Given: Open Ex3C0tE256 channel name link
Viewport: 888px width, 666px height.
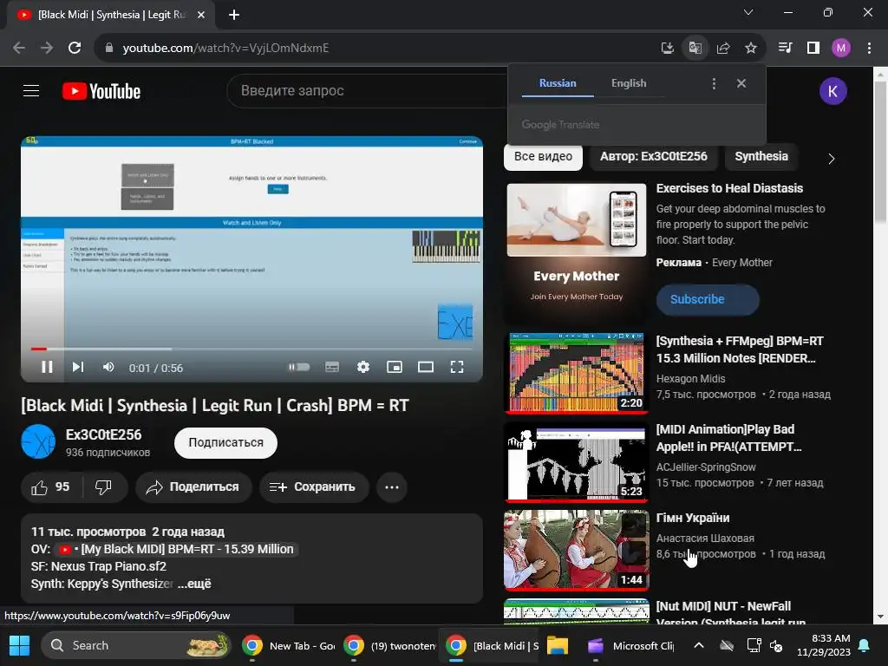Looking at the screenshot, I should [x=104, y=434].
